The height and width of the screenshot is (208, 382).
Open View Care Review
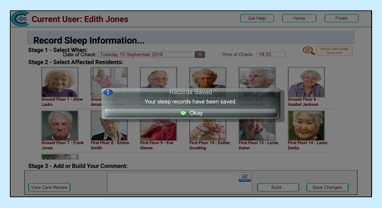[x=49, y=187]
